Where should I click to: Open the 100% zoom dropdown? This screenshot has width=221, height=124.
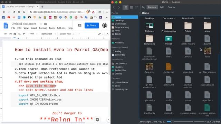(33, 34)
